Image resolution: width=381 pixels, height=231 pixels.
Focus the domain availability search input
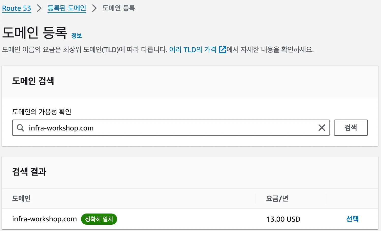point(170,128)
